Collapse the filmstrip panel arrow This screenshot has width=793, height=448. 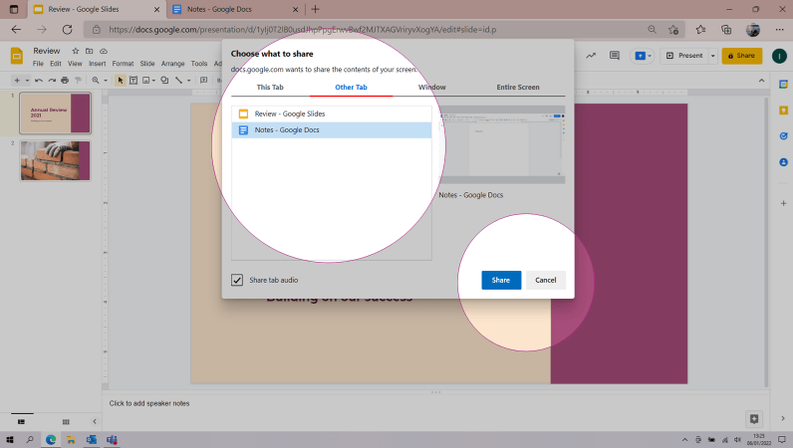pos(94,421)
